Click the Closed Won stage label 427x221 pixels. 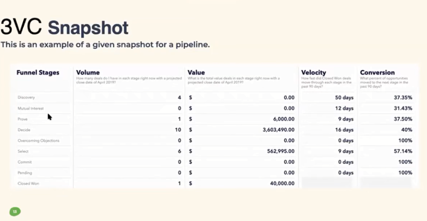(x=28, y=183)
